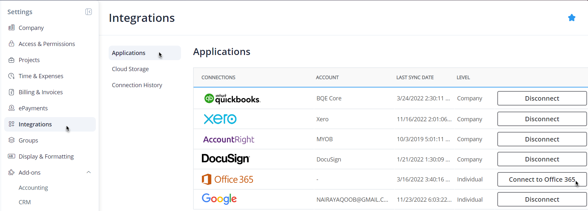This screenshot has width=588, height=211.
Task: Go to ePayments settings
Action: click(33, 108)
